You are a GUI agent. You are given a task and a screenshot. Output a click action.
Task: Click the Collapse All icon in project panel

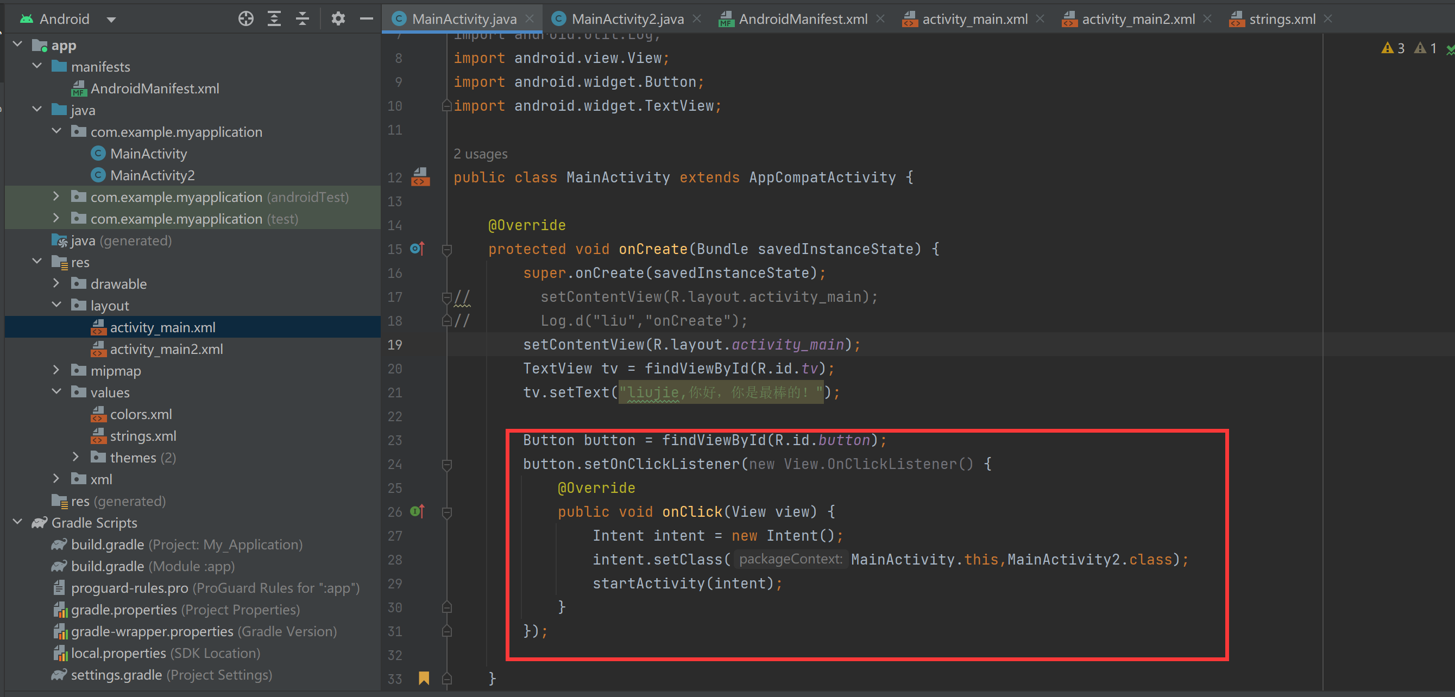[x=303, y=18]
